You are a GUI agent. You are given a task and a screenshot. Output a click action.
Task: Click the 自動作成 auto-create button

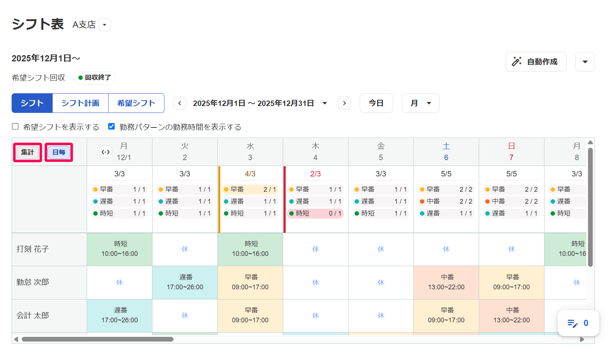[536, 62]
